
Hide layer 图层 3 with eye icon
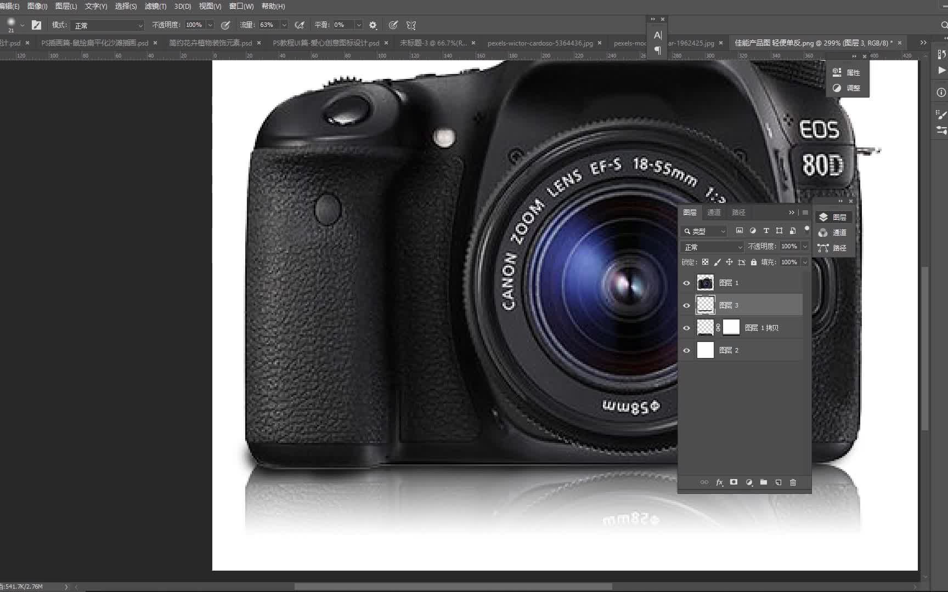click(x=686, y=305)
